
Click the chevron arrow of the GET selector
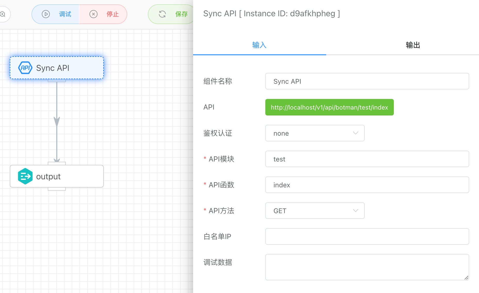tap(356, 211)
